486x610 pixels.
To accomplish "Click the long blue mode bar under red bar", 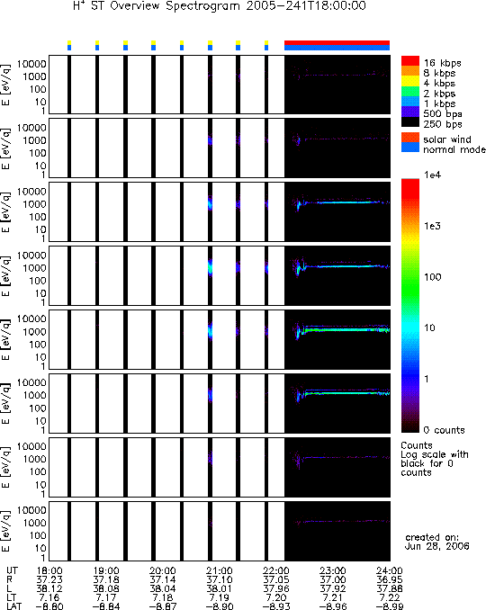I will coord(337,48).
